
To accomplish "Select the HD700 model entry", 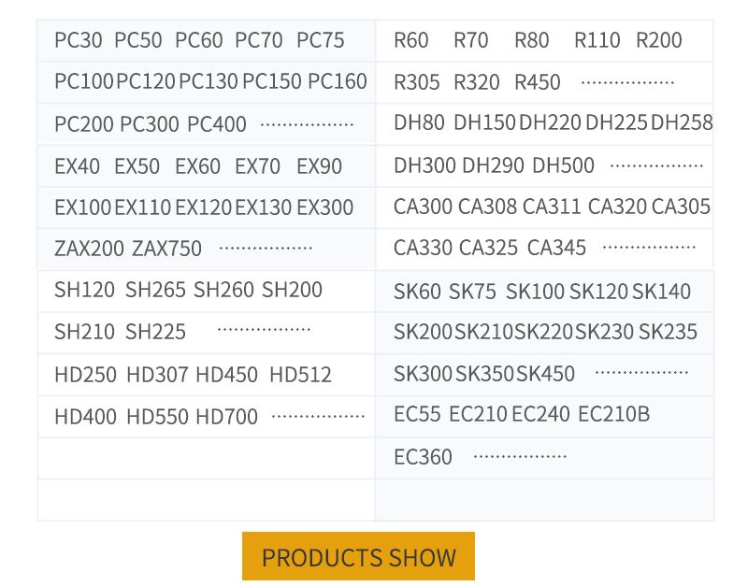I will pos(226,417).
